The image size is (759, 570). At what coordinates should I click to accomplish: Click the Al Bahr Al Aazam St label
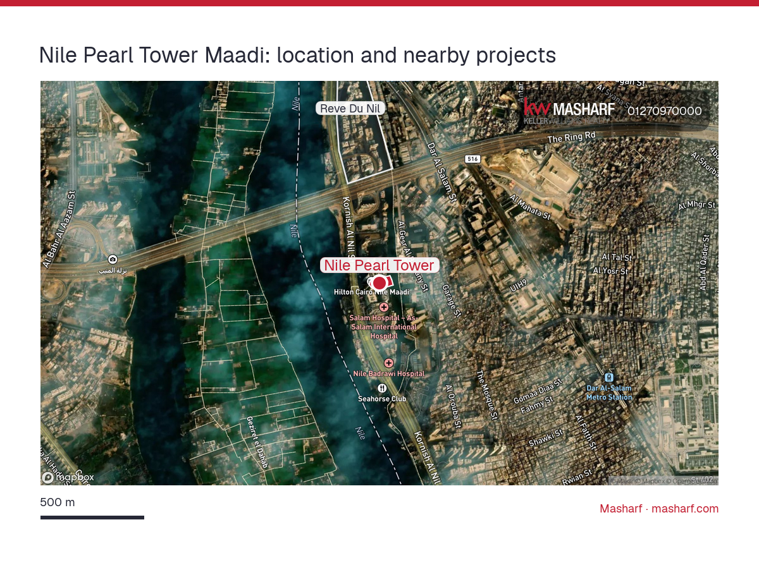click(59, 229)
